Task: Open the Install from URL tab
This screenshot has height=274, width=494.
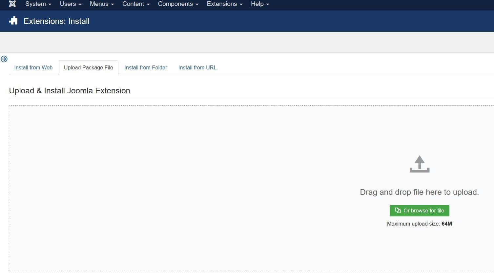Action: (197, 67)
